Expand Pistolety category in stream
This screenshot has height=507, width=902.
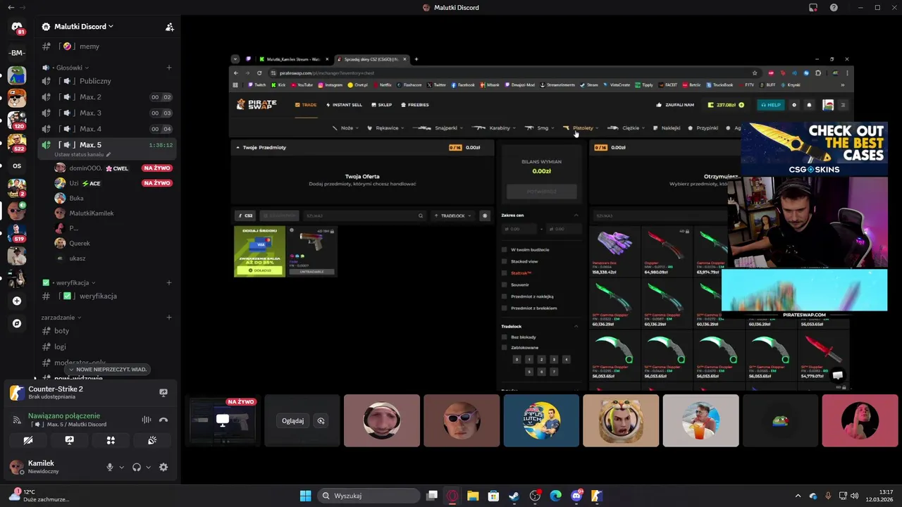(581, 128)
